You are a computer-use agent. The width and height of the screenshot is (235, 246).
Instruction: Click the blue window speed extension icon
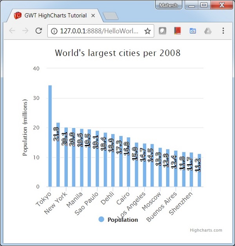click(193, 31)
